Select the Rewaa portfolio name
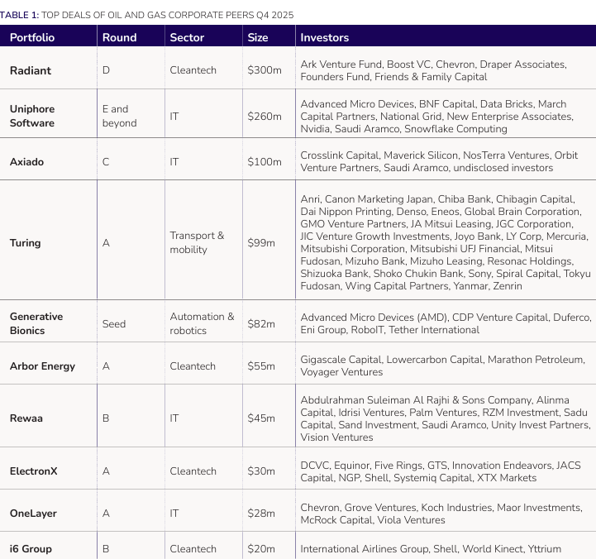 coord(26,418)
